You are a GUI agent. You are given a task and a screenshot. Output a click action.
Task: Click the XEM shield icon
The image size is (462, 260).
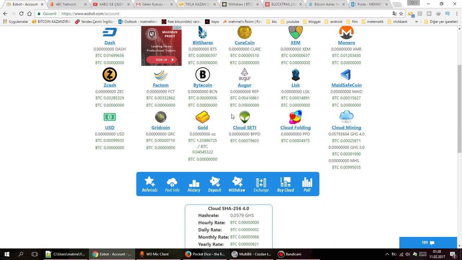pos(295,32)
